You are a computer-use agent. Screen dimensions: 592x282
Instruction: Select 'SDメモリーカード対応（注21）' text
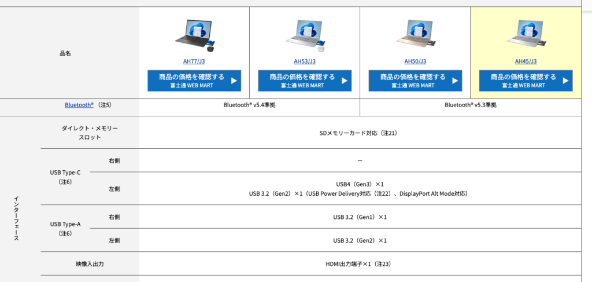tap(358, 133)
